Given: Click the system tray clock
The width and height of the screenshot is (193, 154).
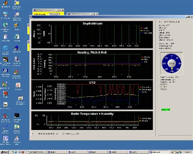Looking at the screenshot, I should click(x=188, y=152).
